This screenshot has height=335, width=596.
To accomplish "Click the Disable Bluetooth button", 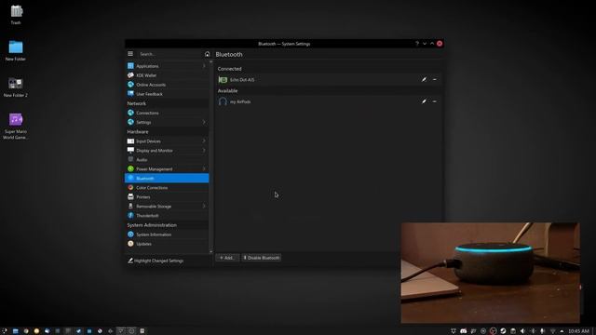I will pyautogui.click(x=262, y=258).
